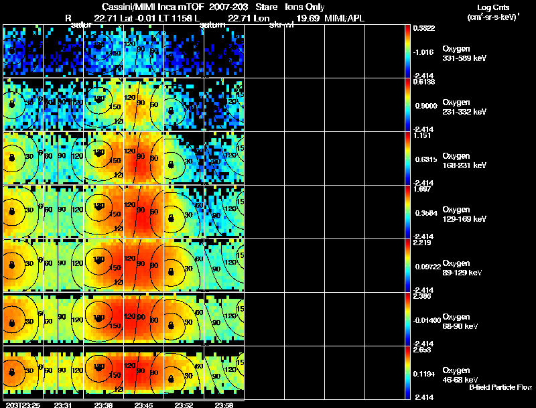
Task: Click the 23:31 time axis label
Action: (63, 405)
